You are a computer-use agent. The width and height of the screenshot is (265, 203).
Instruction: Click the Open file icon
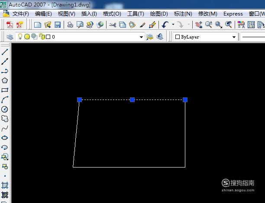tap(48, 25)
